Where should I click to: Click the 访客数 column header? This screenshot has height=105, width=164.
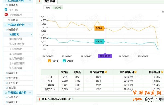click(77, 72)
